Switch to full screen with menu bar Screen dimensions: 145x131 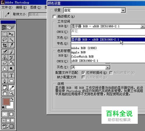pos(8,120)
